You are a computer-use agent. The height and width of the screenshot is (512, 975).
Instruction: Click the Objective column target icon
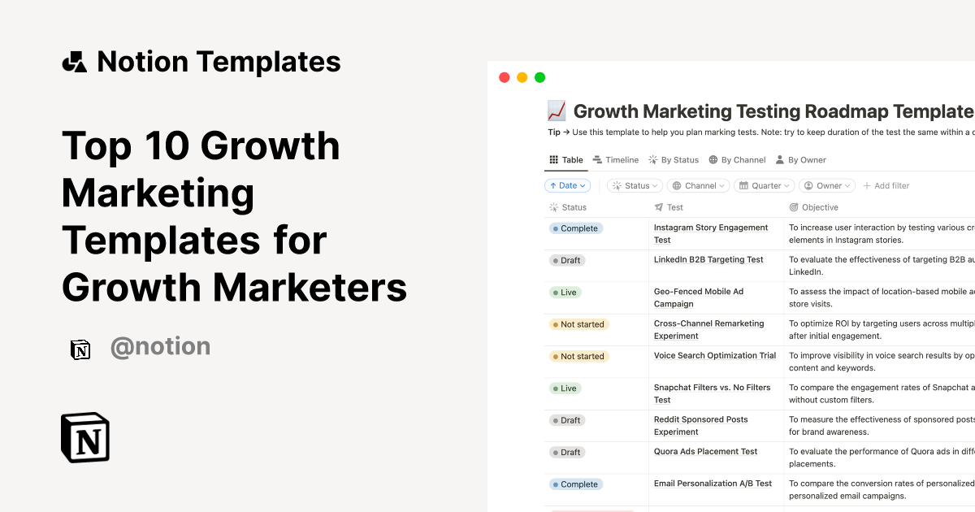793,207
